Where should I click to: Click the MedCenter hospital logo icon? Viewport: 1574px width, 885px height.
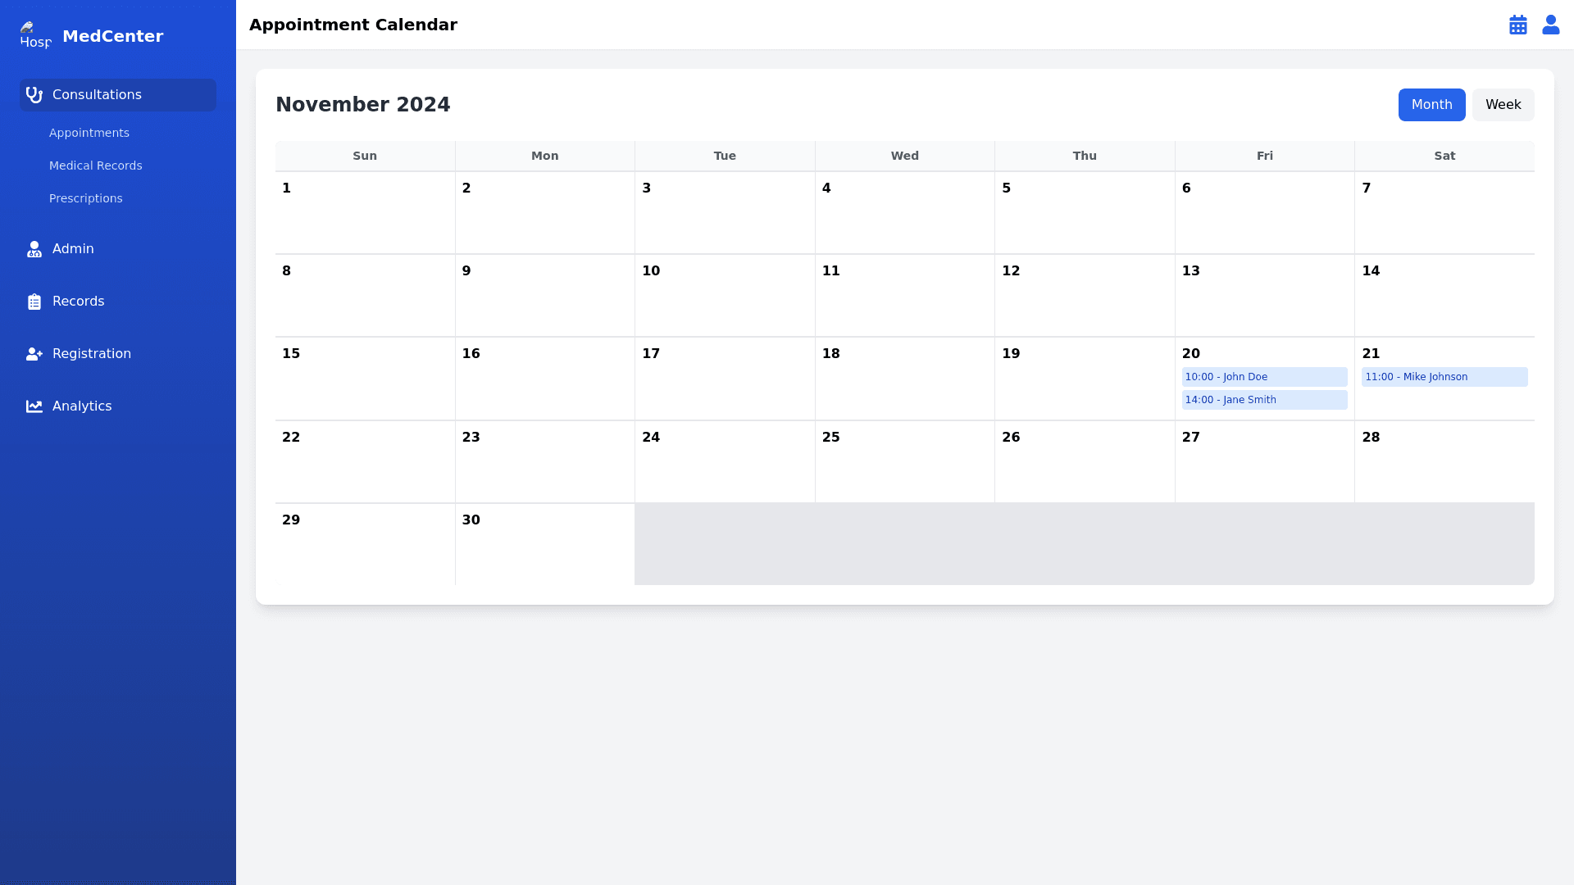pos(35,36)
